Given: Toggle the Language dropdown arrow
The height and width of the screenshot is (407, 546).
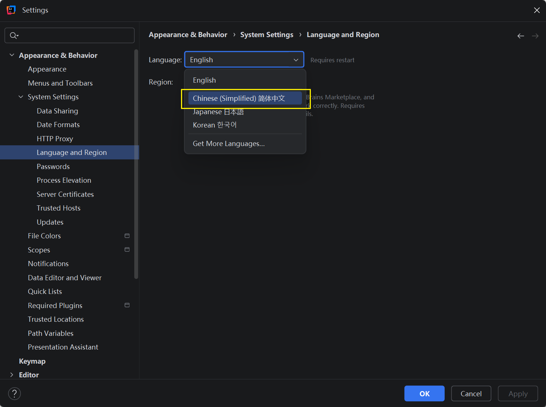Looking at the screenshot, I should point(296,60).
